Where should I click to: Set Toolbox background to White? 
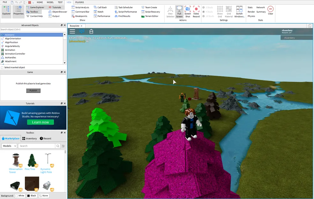[x=20, y=195]
